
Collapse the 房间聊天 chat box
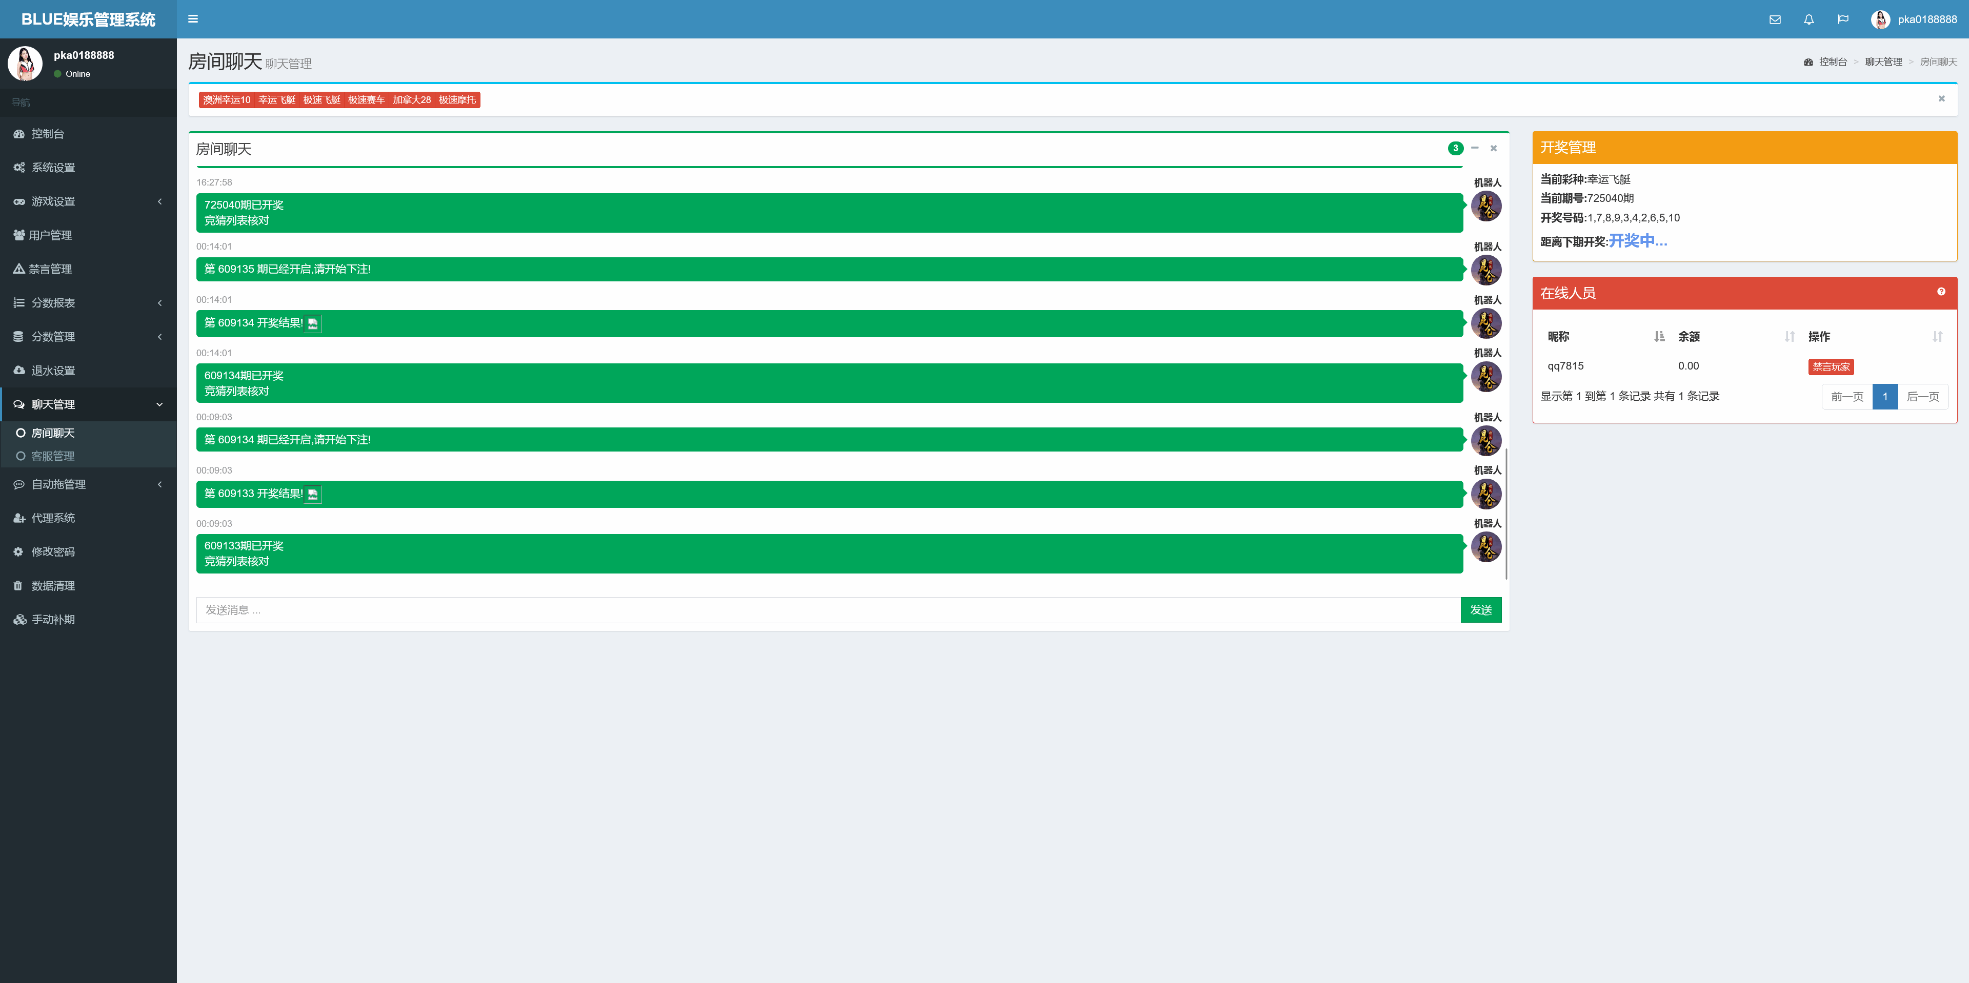click(x=1475, y=148)
